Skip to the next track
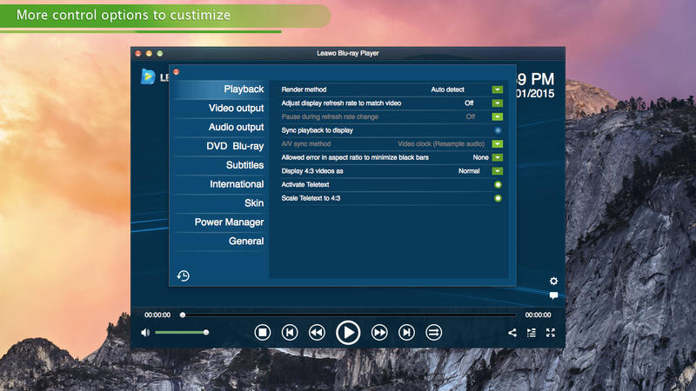The image size is (696, 391). 406,332
